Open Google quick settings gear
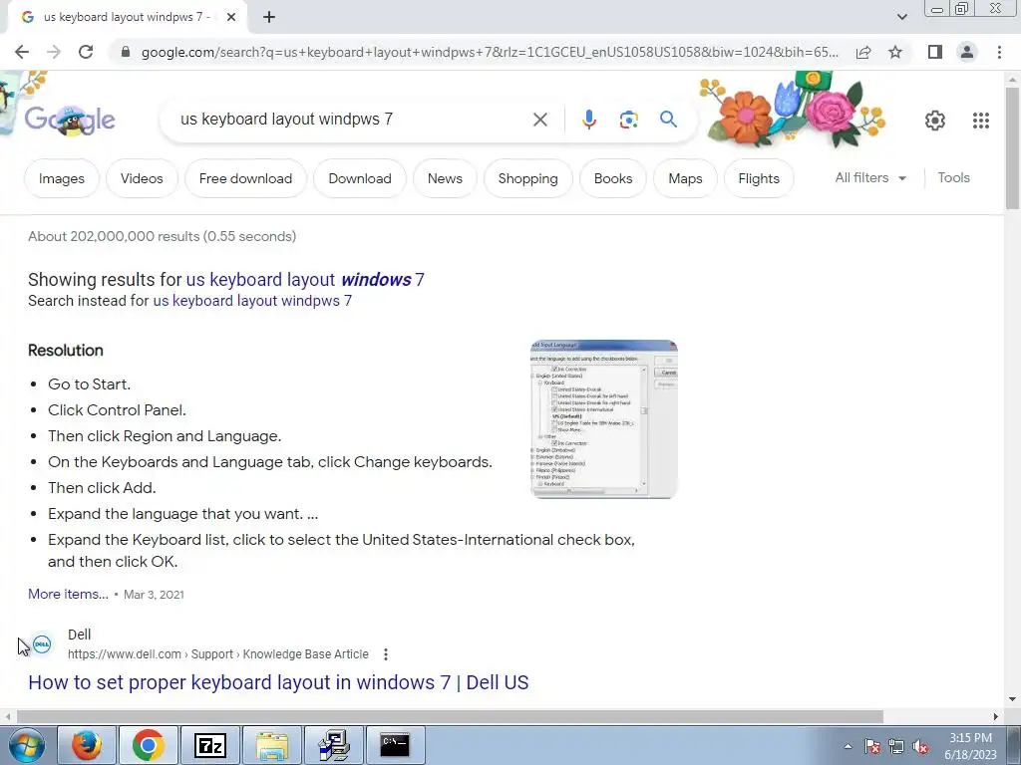This screenshot has width=1021, height=765. point(935,121)
